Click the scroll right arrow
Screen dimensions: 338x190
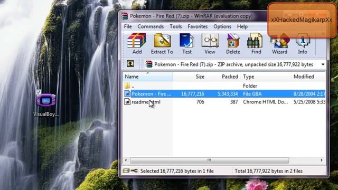tap(322, 160)
